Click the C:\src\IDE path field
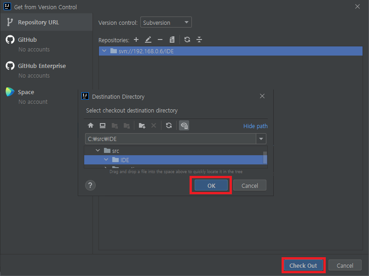 click(x=171, y=139)
